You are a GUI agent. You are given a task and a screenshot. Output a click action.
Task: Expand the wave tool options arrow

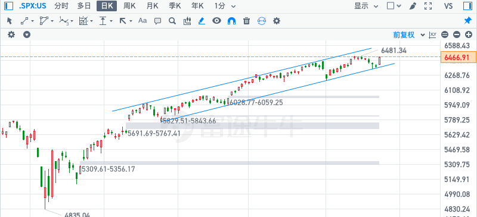coord(72,21)
